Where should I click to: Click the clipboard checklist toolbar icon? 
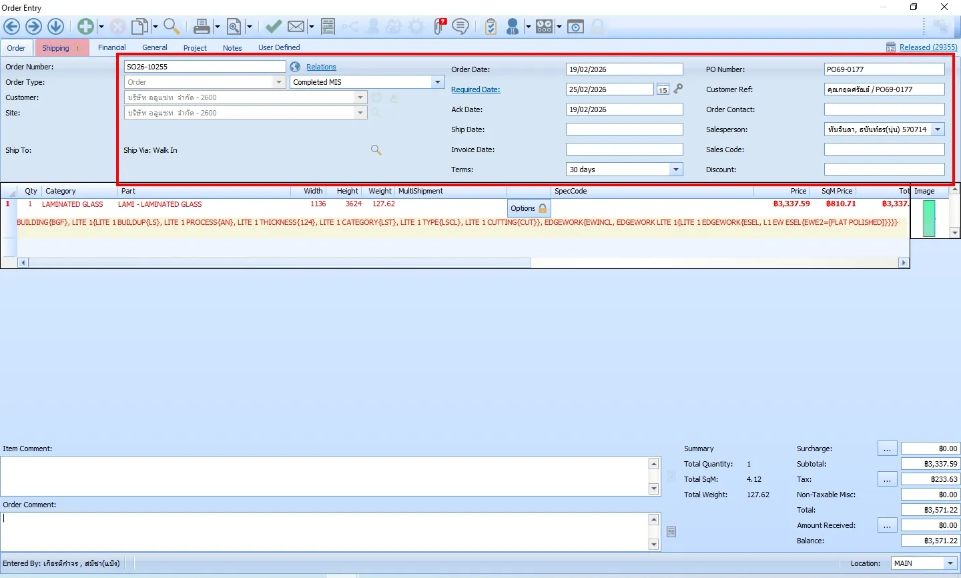[491, 27]
